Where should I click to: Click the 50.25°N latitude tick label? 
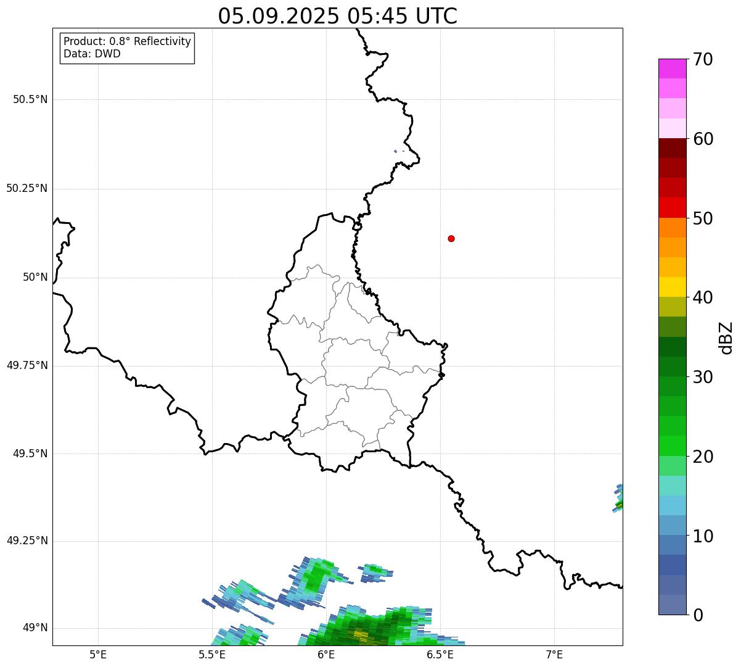27,188
